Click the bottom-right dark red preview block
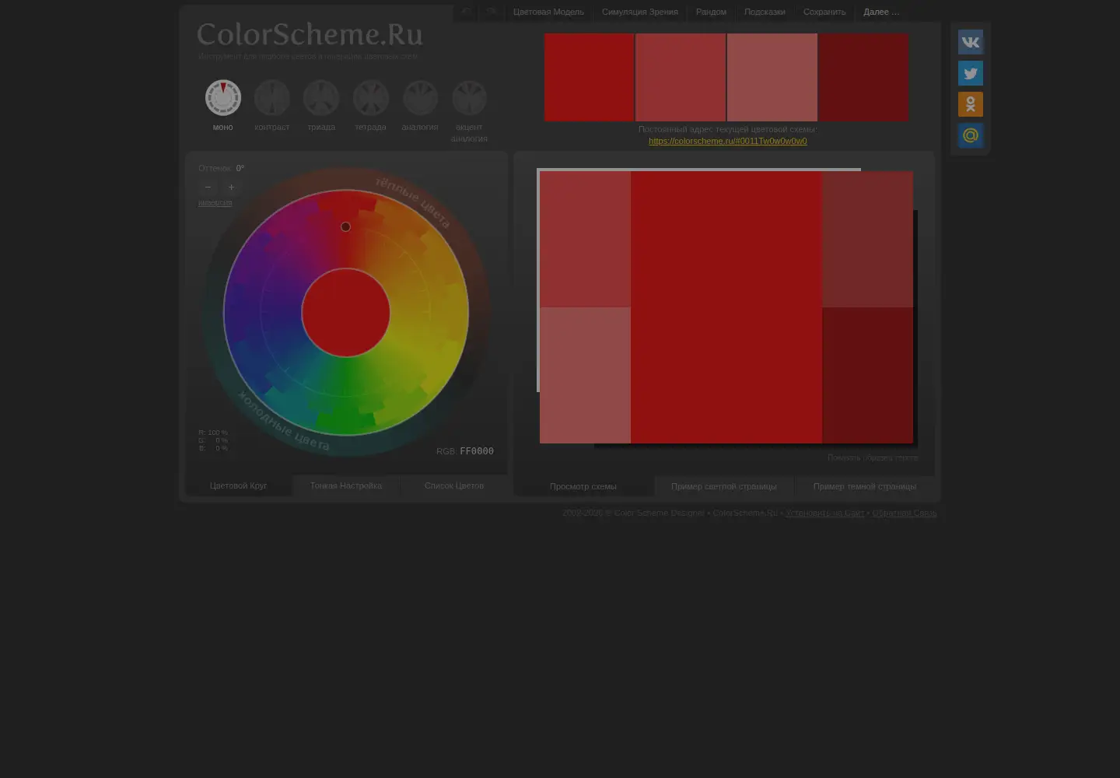Viewport: 1120px width, 778px height. 867,375
